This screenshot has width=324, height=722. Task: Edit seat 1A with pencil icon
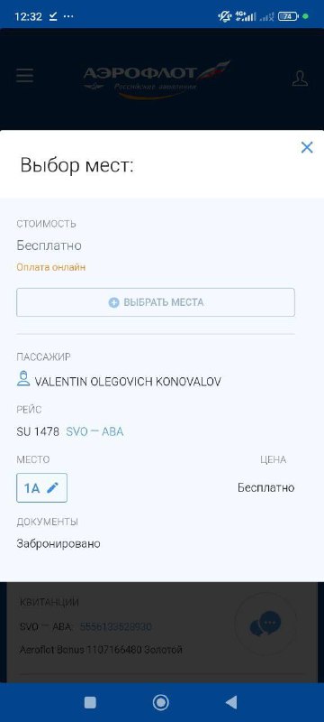tap(41, 487)
